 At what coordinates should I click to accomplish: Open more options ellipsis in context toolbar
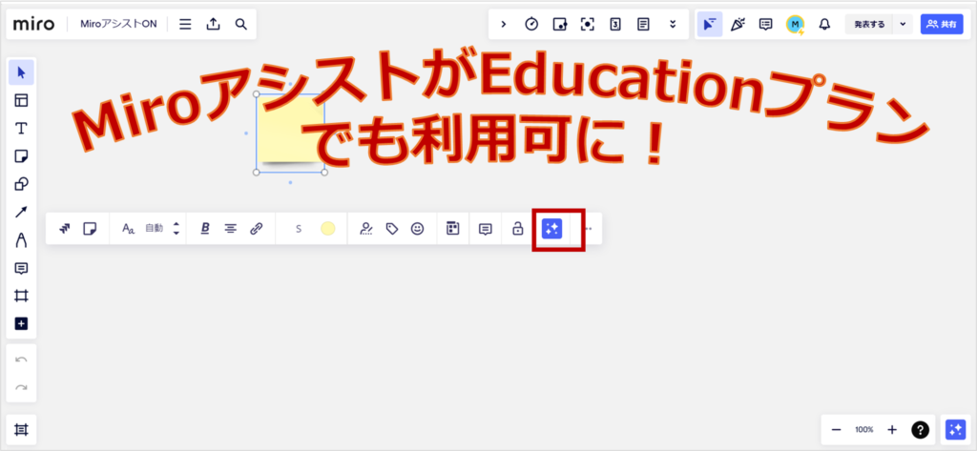click(x=588, y=229)
